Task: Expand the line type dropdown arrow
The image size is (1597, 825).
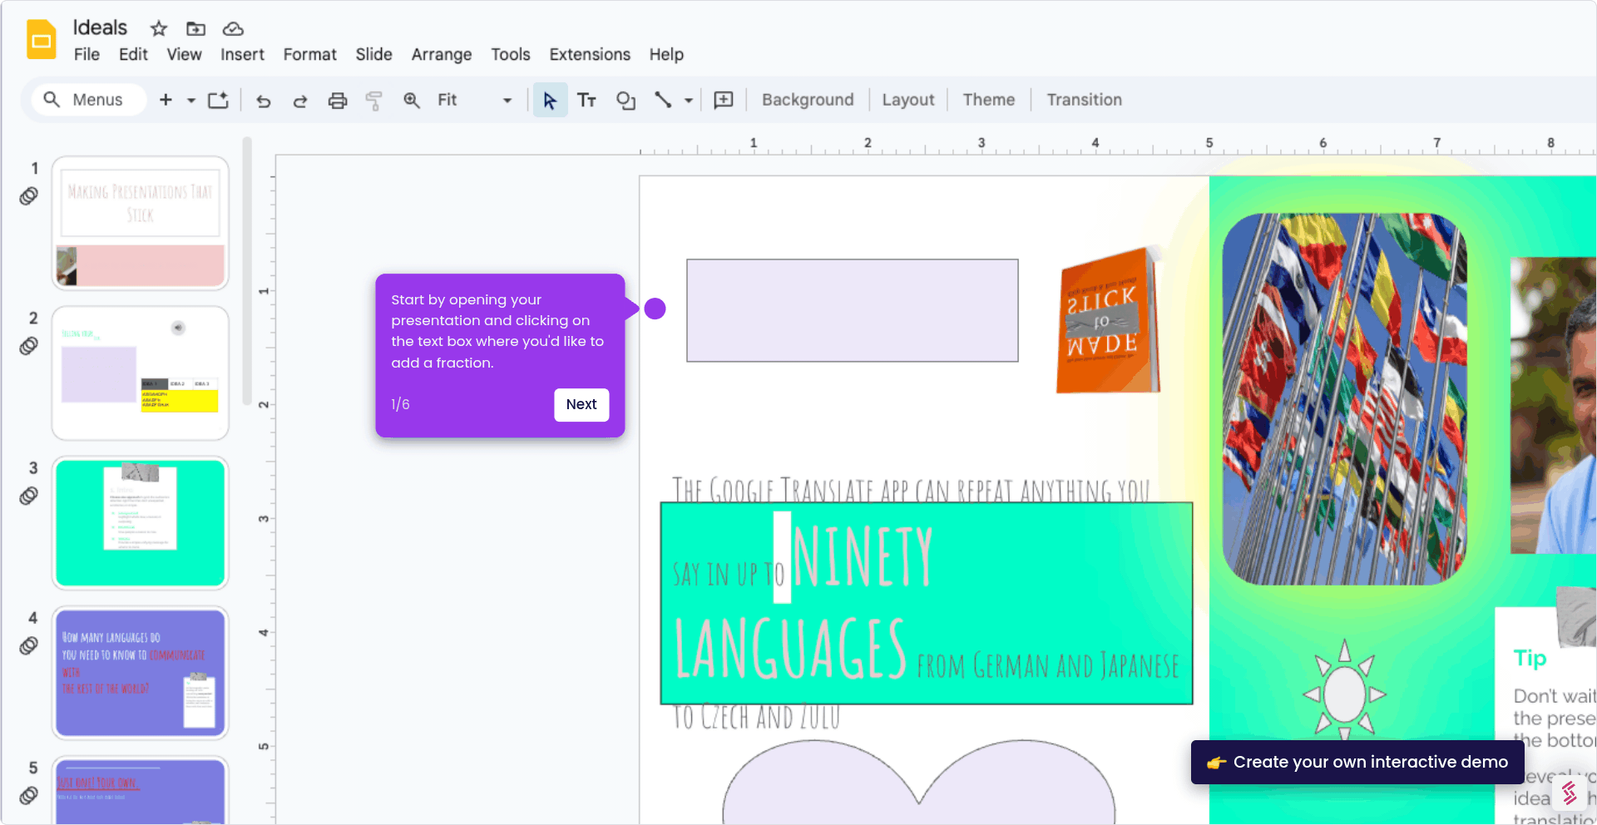Action: pyautogui.click(x=689, y=100)
